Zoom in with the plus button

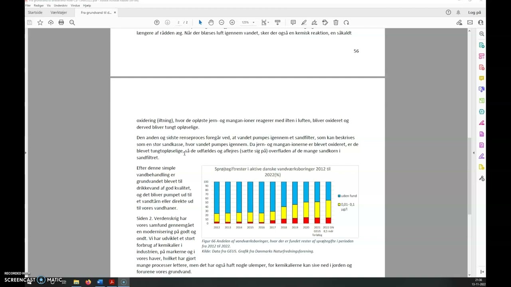tap(232, 23)
